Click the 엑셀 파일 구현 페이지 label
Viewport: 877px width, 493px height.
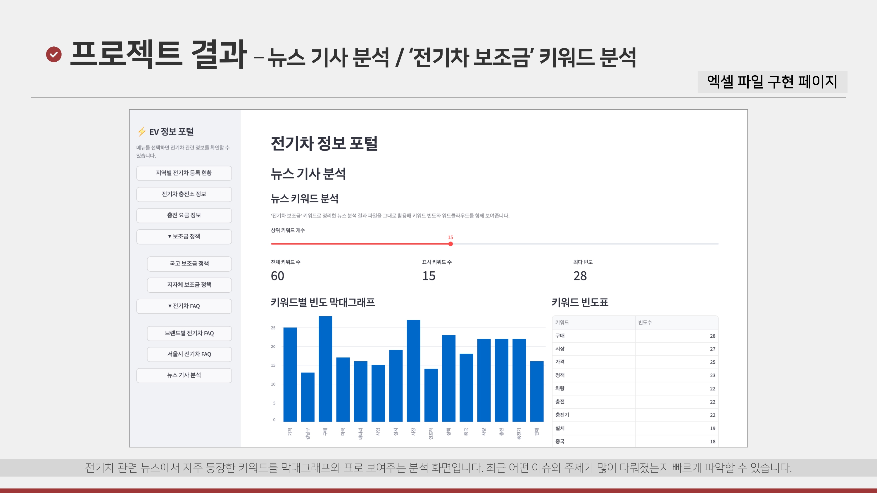[x=772, y=82]
